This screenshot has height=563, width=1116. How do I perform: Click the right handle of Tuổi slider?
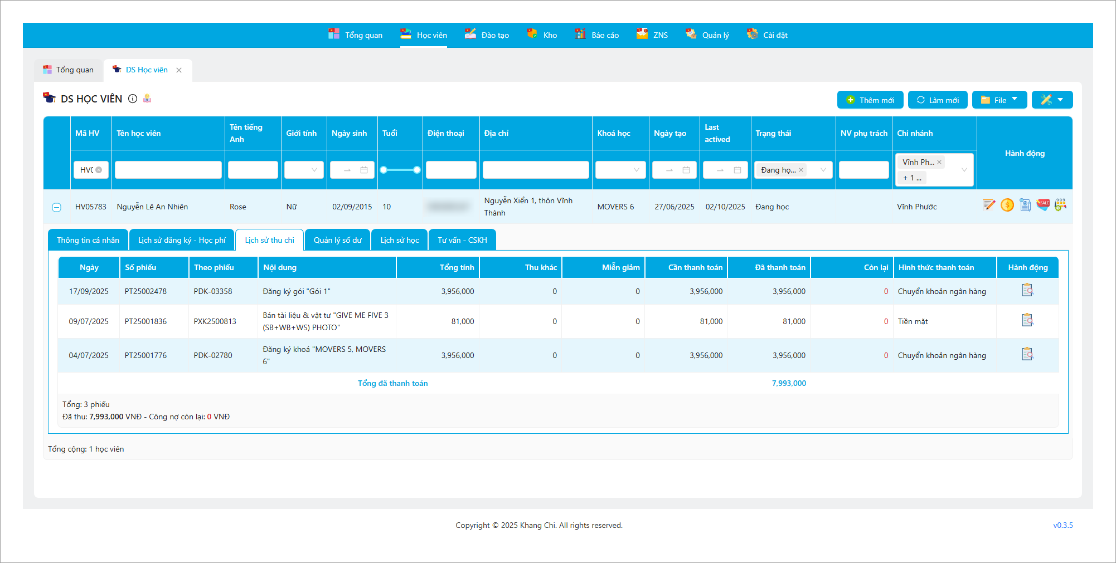click(x=417, y=170)
